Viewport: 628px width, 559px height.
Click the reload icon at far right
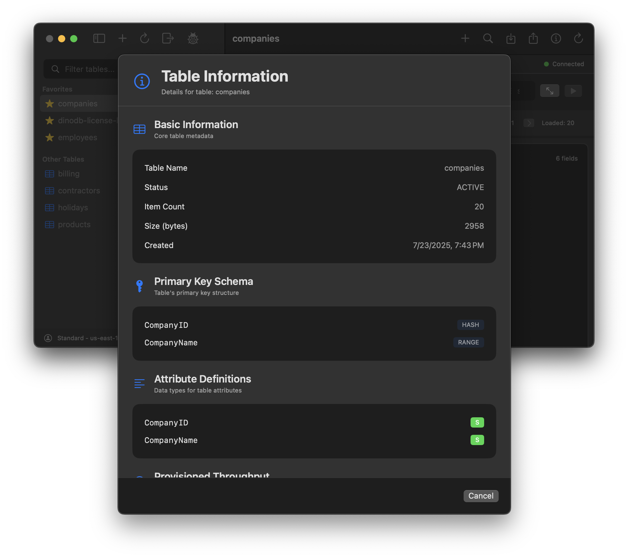578,38
